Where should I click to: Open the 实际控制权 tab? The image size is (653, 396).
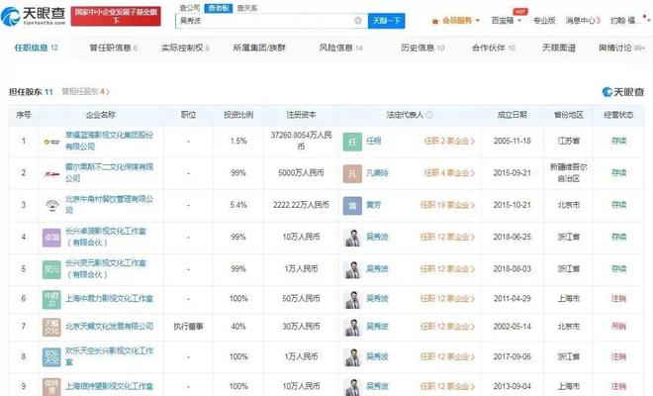(x=185, y=48)
